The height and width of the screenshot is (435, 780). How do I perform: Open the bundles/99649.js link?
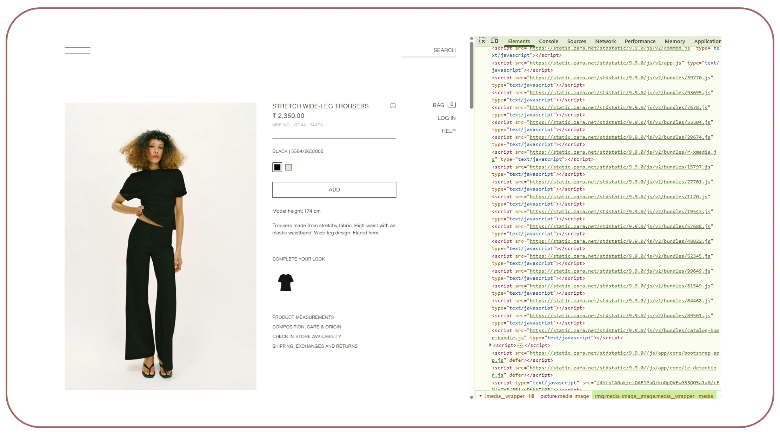coord(620,271)
